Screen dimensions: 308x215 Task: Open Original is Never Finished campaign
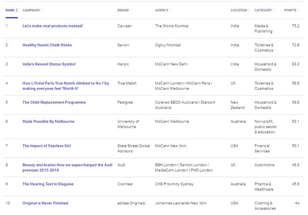45,203
